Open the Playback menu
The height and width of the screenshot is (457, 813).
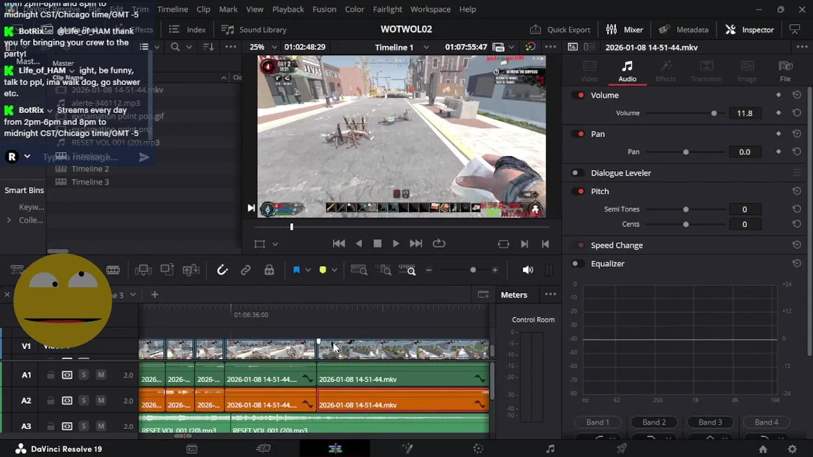coord(288,9)
